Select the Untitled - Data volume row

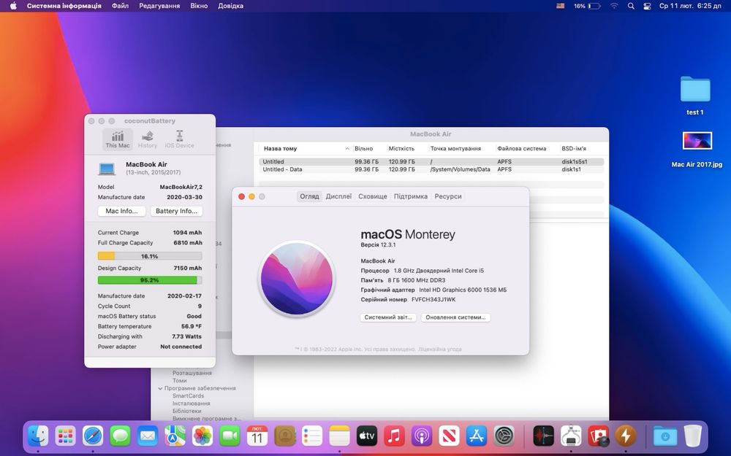click(431, 169)
